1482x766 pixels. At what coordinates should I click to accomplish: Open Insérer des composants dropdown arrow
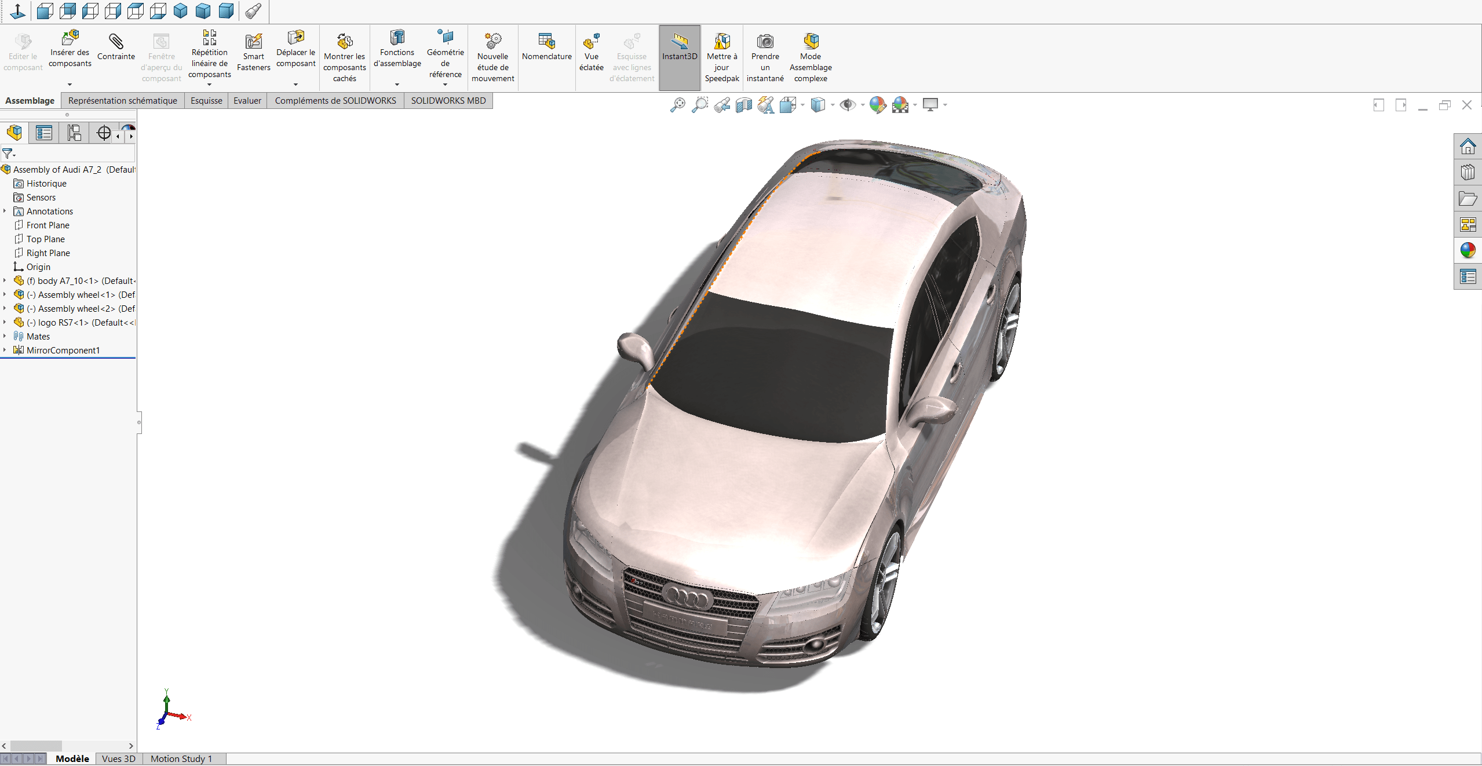pos(70,85)
